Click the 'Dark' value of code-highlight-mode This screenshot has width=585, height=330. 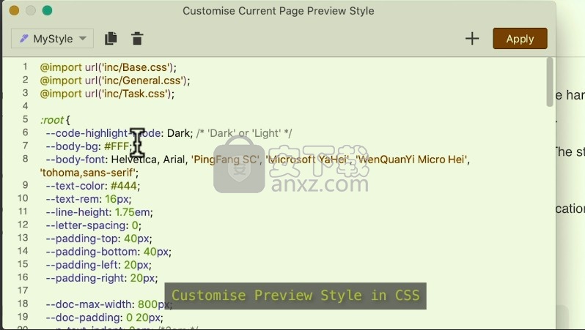point(178,133)
